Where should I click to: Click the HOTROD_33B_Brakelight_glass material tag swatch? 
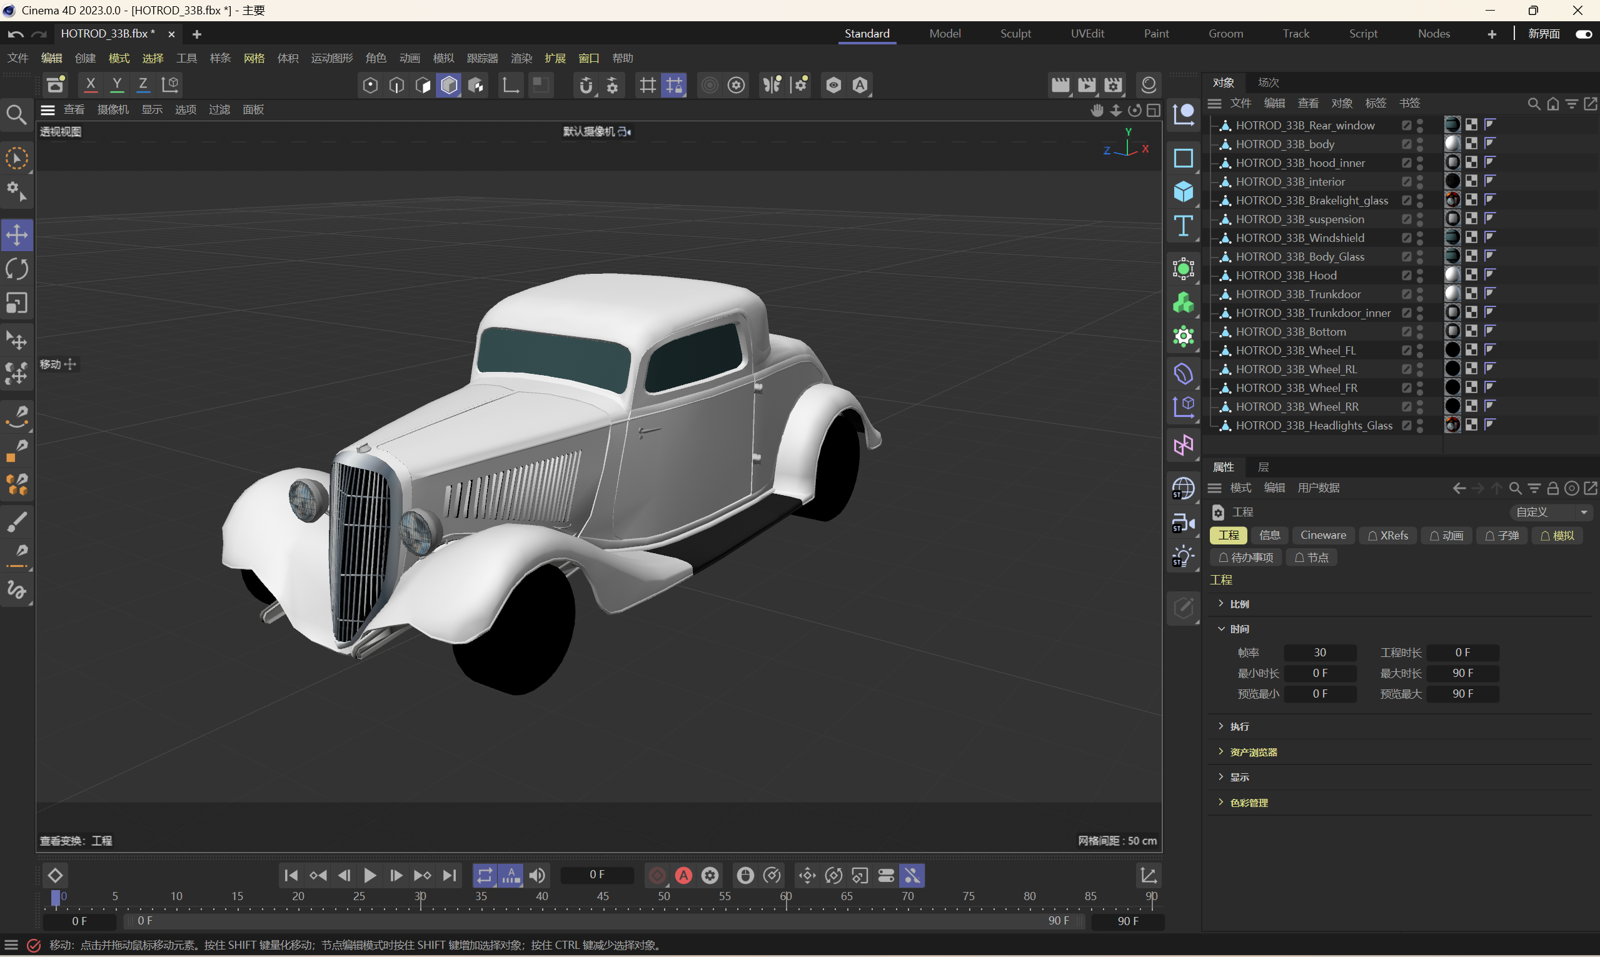[1452, 200]
